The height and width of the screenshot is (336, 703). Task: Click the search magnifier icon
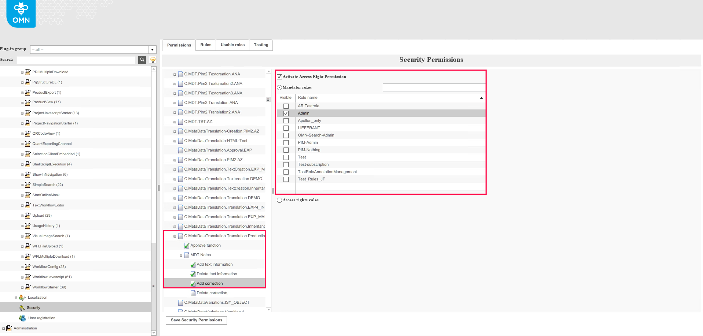tap(142, 60)
